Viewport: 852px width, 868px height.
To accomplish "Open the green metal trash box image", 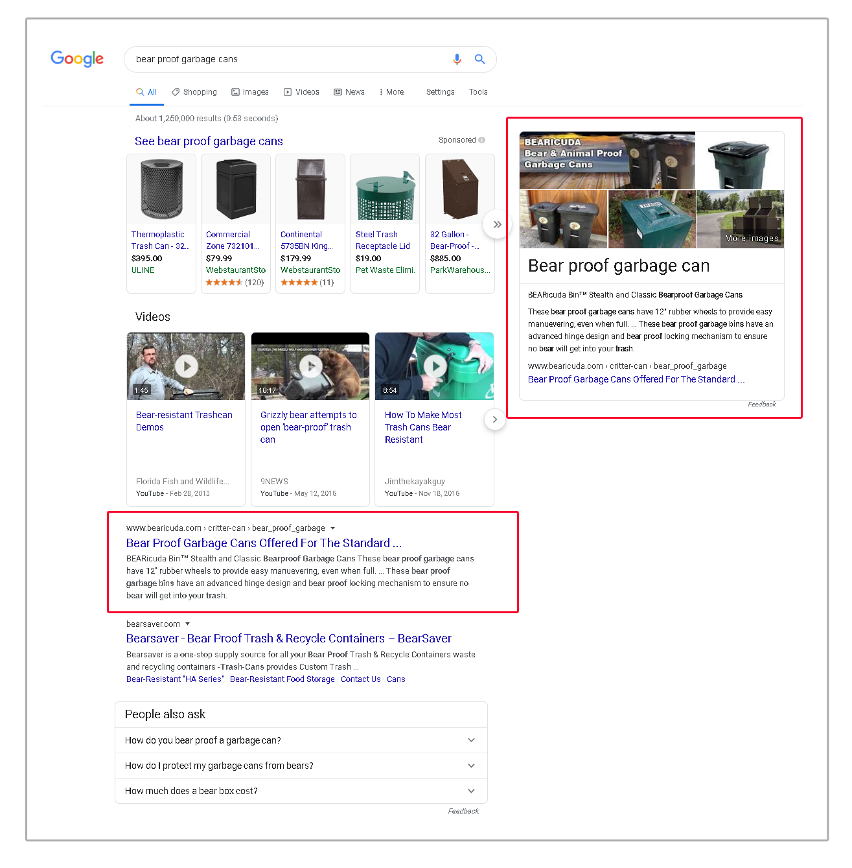I will [x=652, y=219].
